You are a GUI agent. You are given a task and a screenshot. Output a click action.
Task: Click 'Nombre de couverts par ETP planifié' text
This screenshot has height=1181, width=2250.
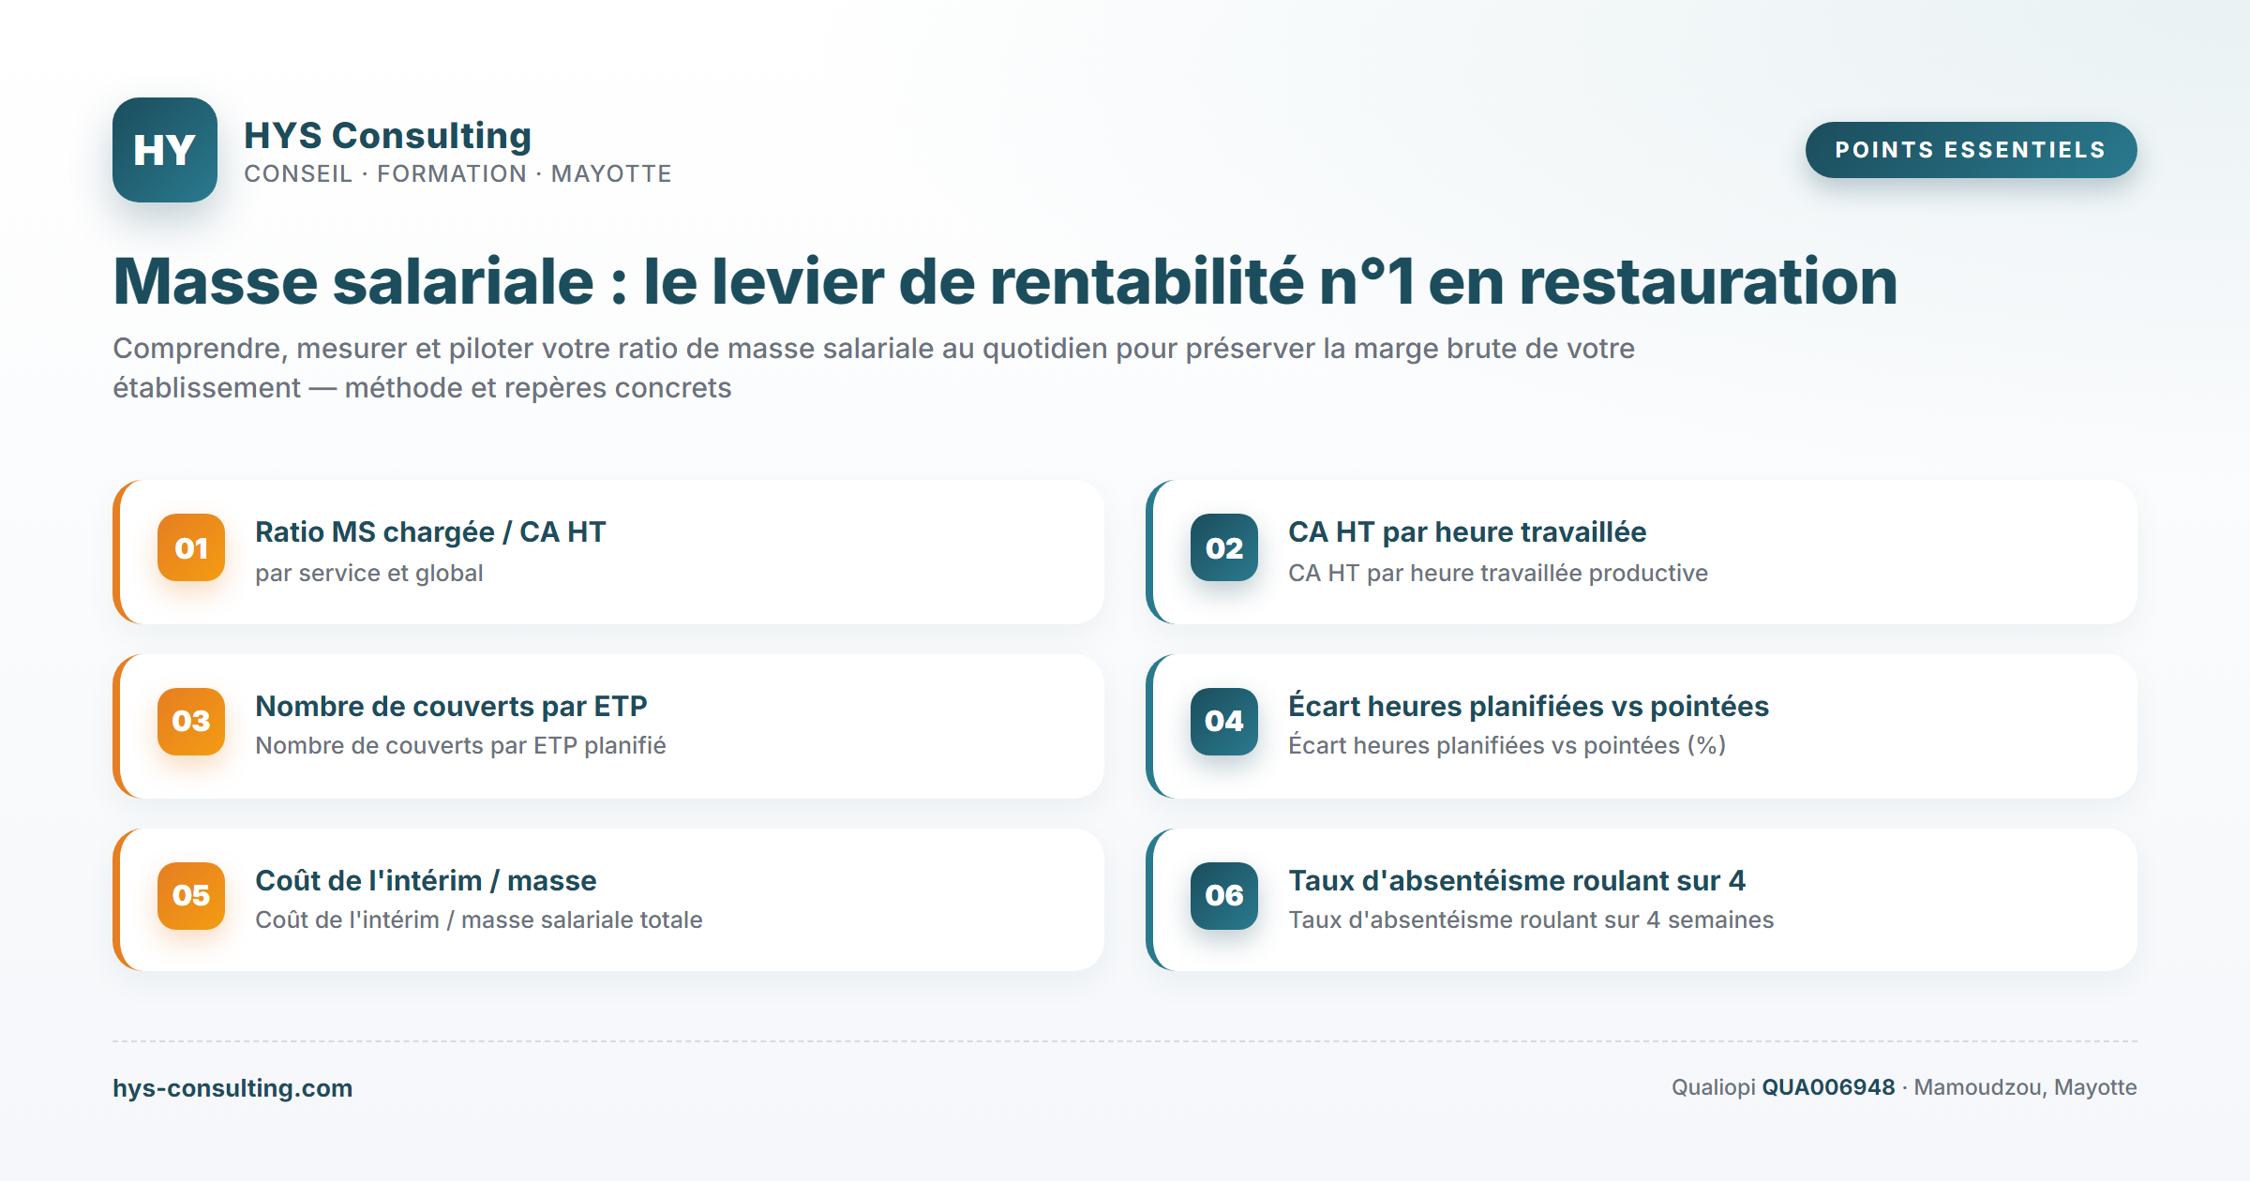point(460,745)
